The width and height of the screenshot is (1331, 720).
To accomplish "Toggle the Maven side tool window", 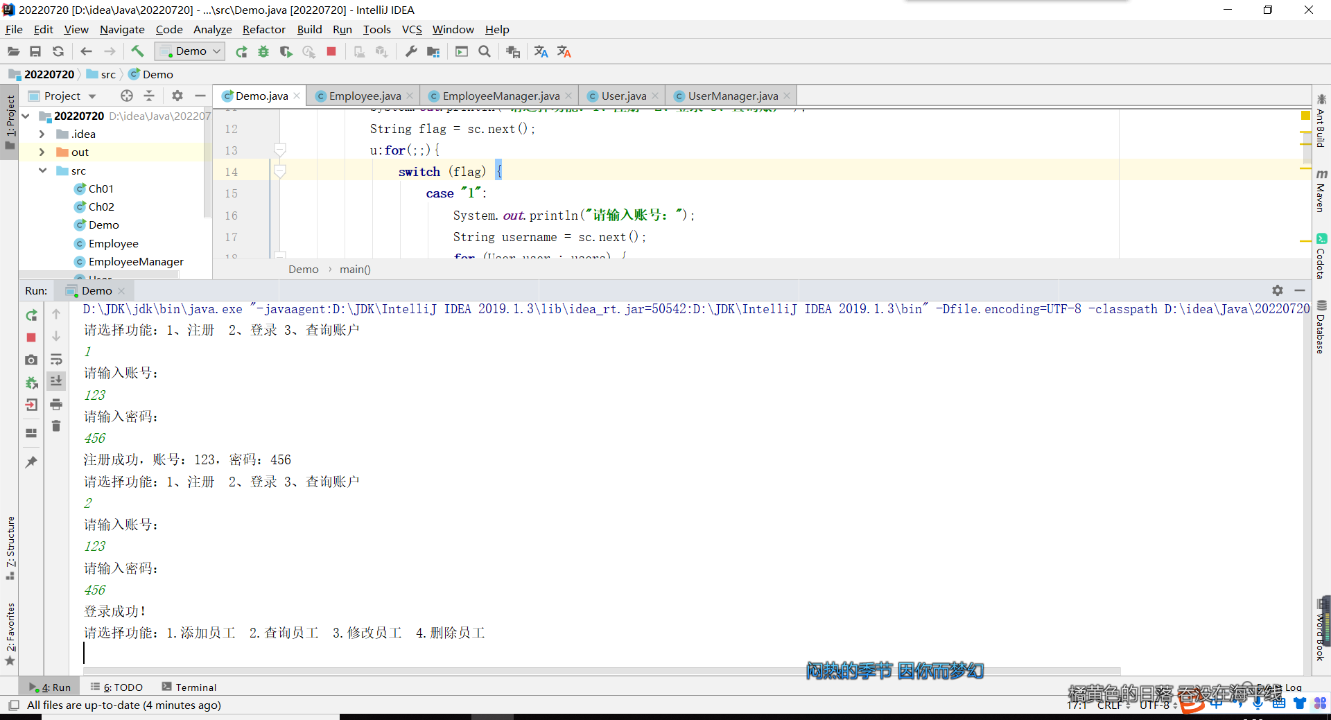I will [1321, 191].
